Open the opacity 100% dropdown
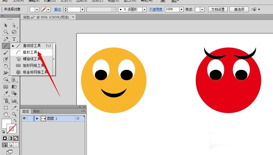The image size is (273, 155). [181, 9]
